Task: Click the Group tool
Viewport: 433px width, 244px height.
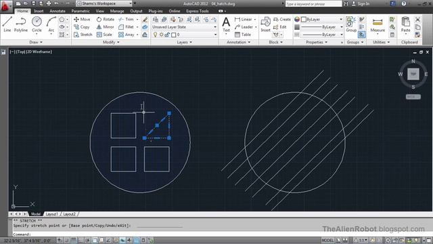Action: [x=351, y=24]
